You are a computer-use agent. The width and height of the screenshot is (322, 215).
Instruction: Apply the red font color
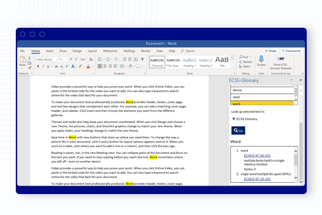(88, 66)
